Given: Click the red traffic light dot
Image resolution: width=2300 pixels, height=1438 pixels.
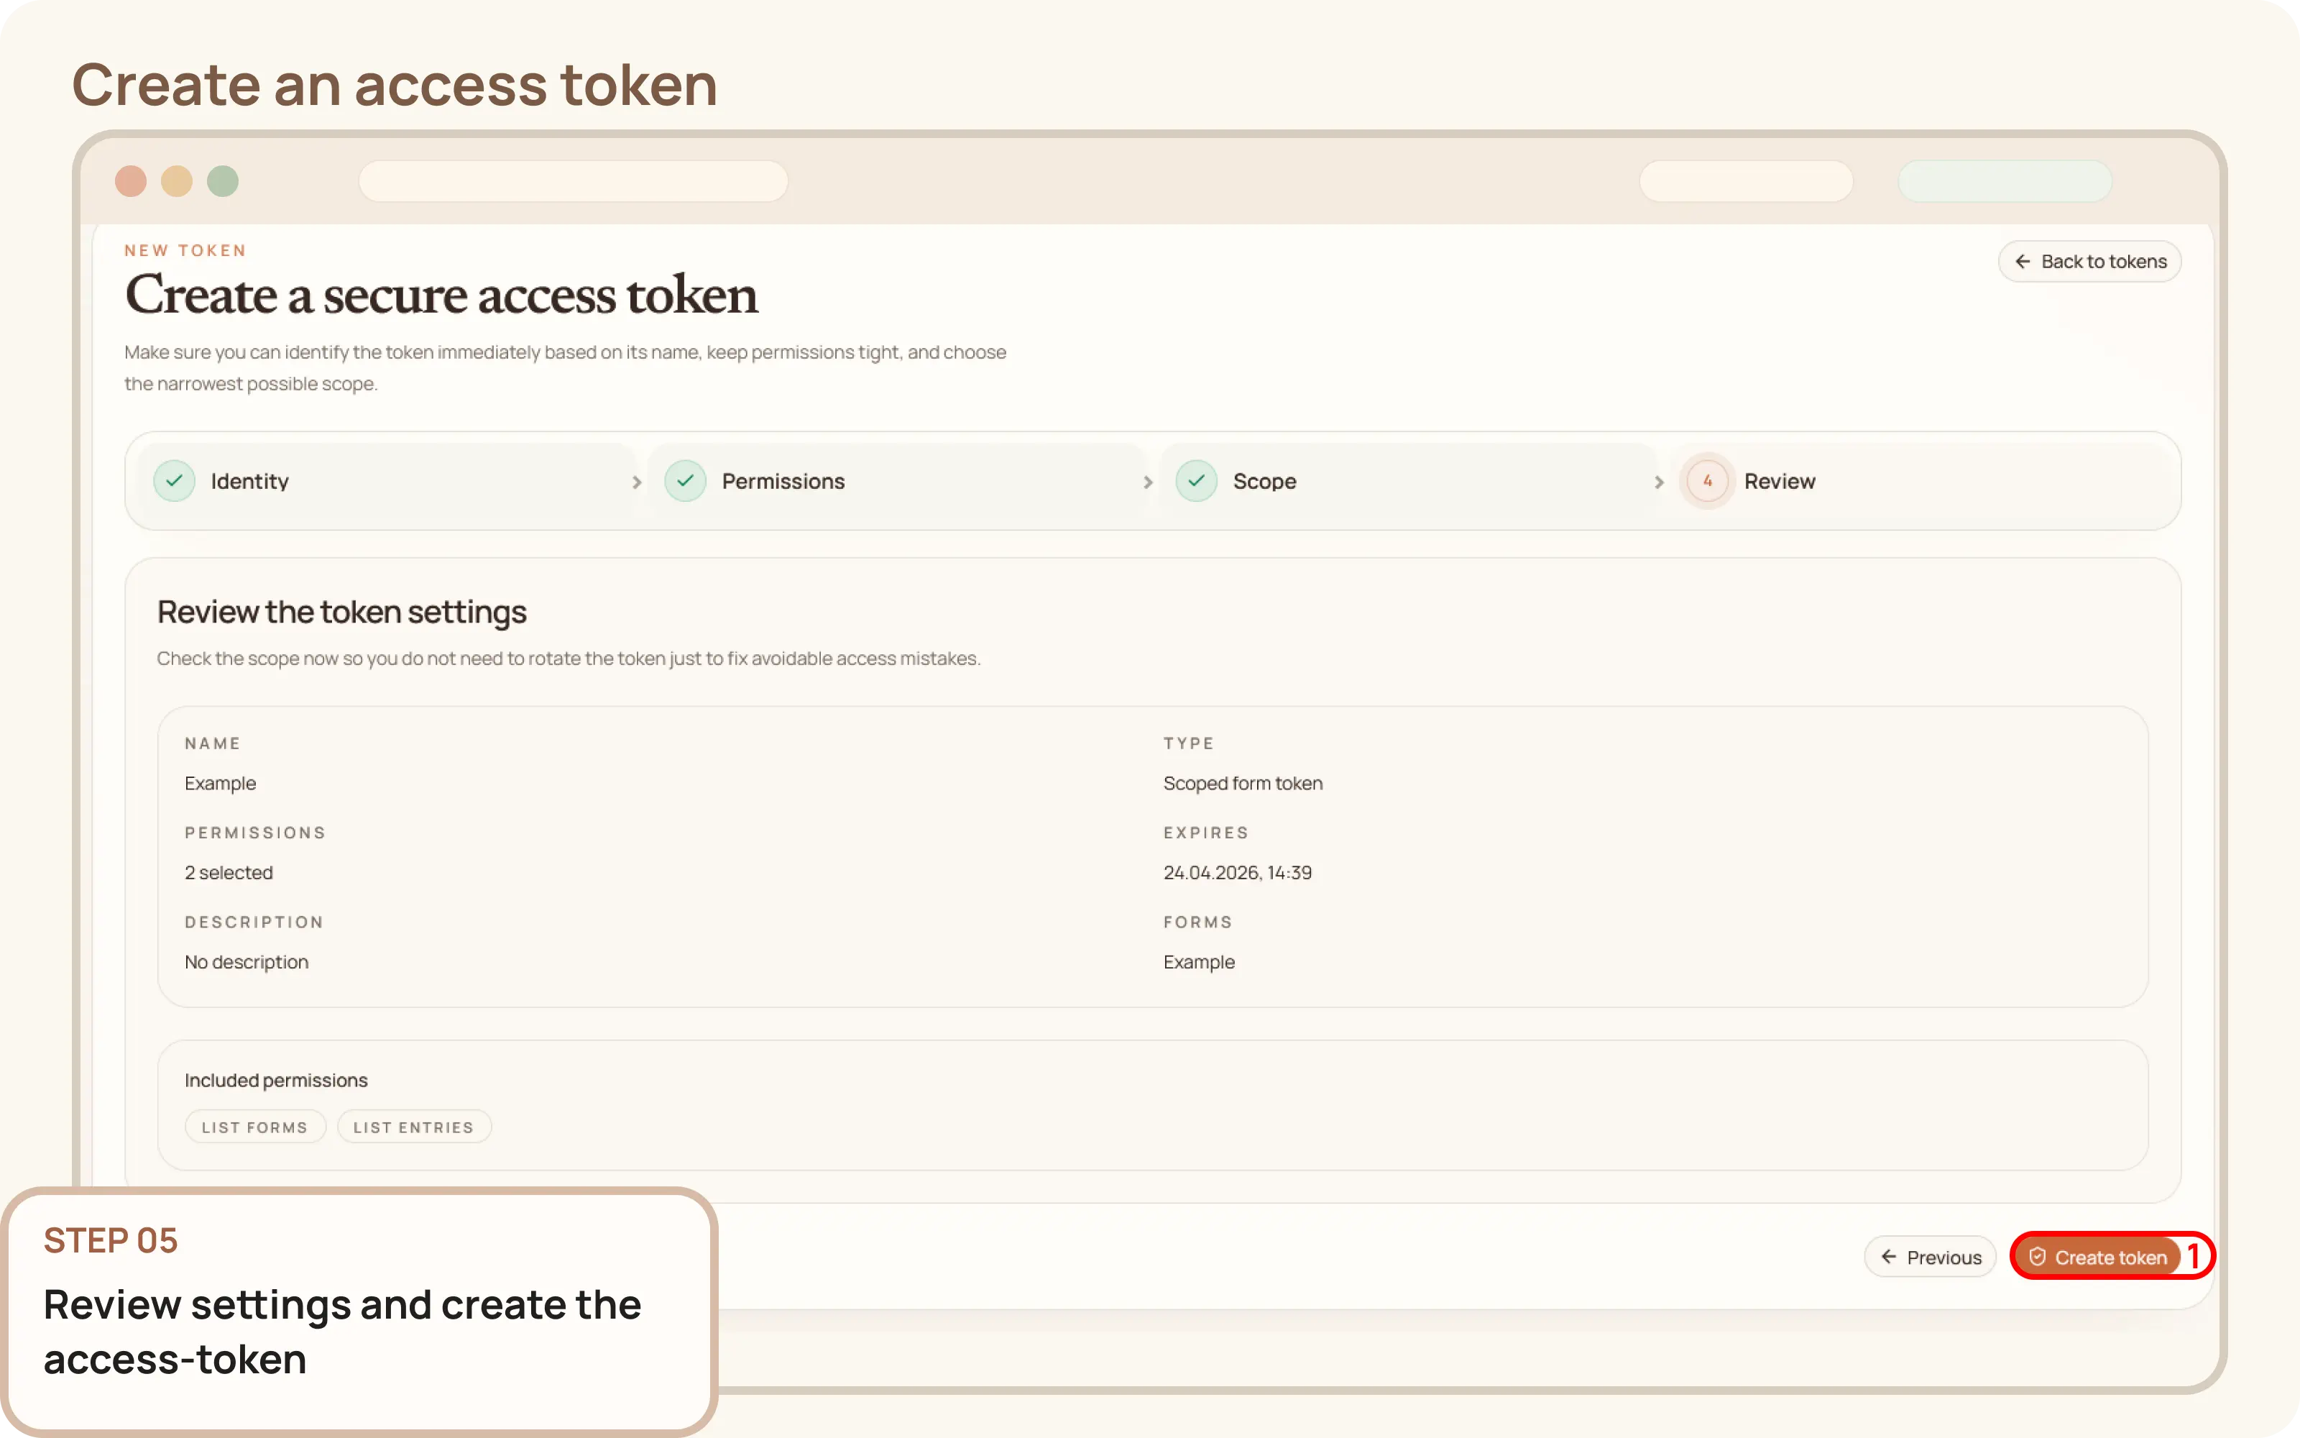Looking at the screenshot, I should (132, 180).
